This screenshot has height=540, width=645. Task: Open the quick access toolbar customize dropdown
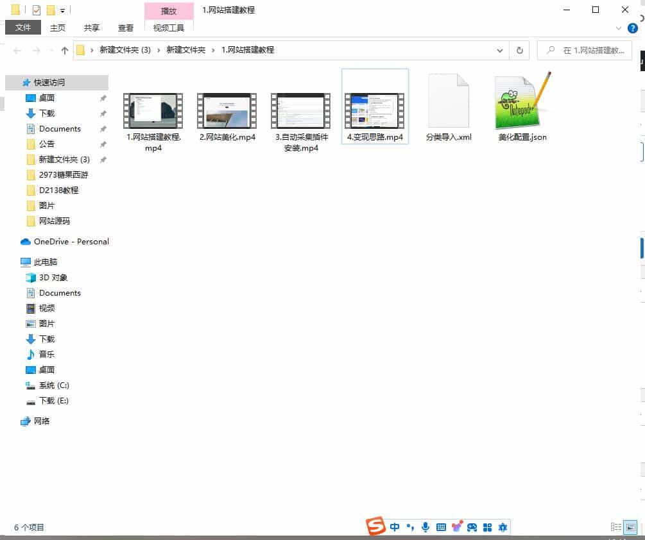coord(62,10)
